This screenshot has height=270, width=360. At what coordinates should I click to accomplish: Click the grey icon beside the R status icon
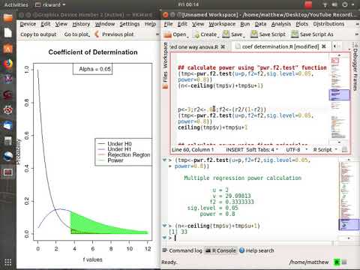(344, 262)
